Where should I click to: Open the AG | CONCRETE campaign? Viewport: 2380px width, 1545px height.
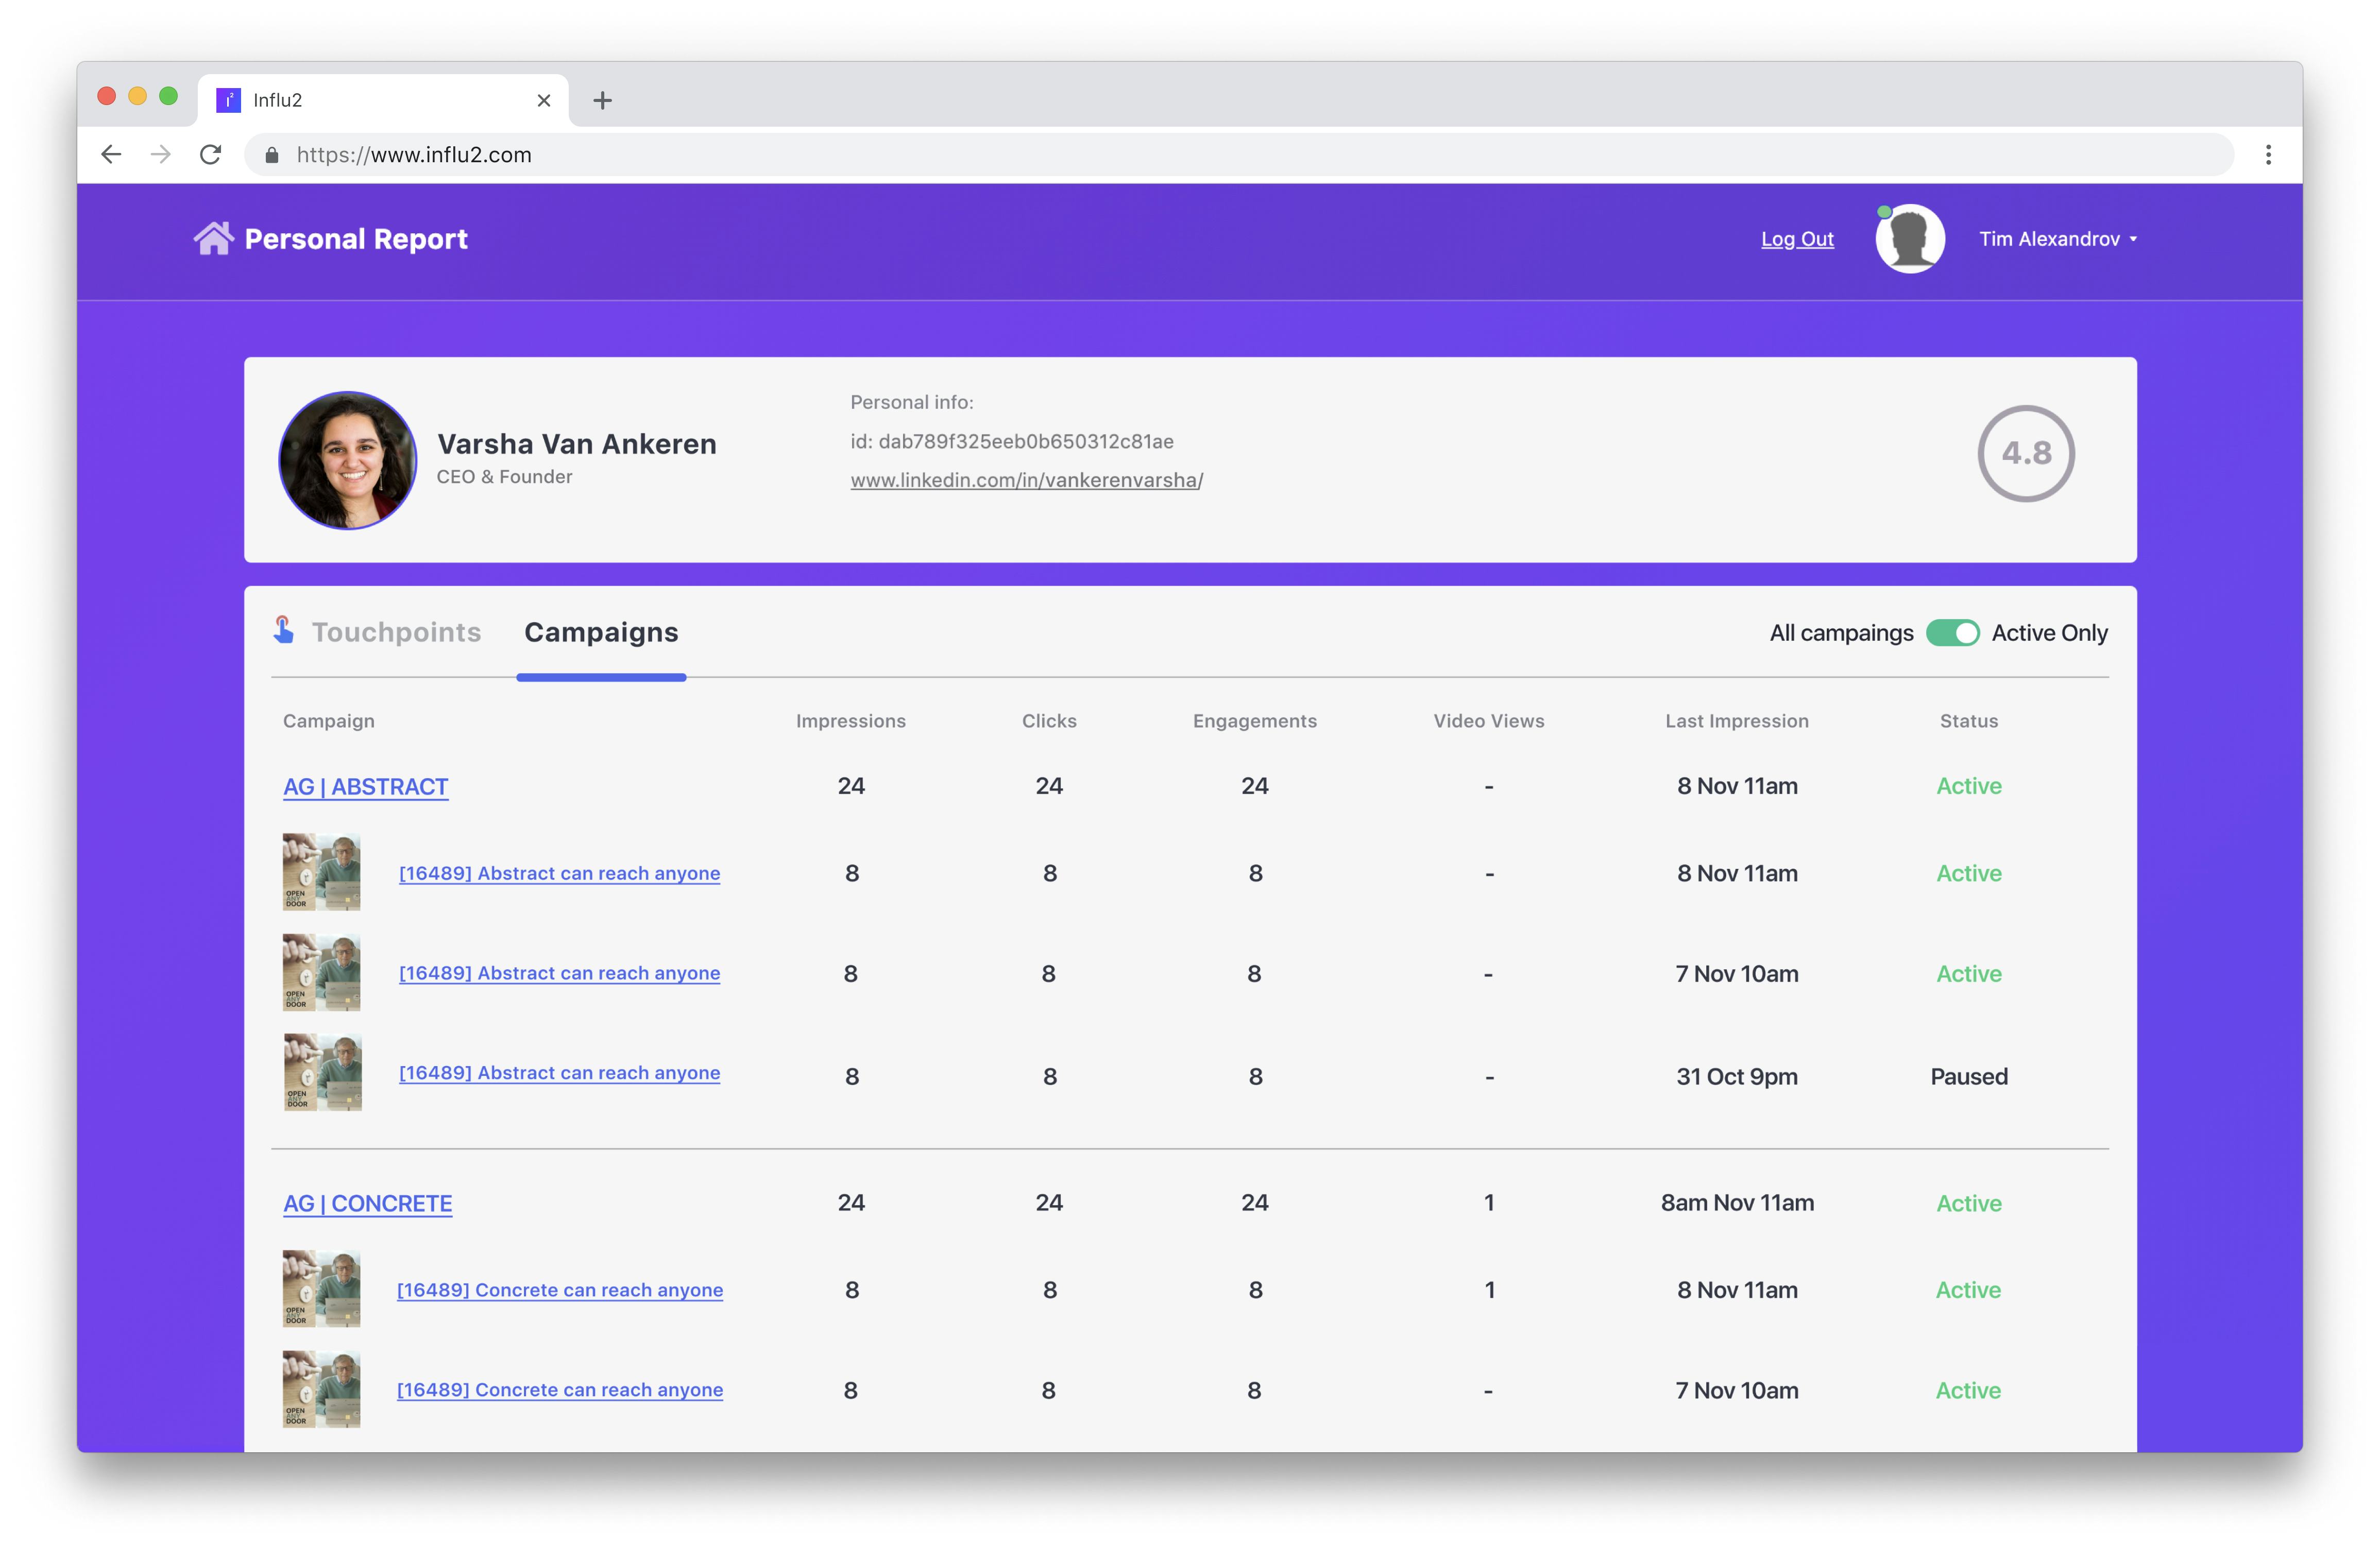click(367, 1203)
